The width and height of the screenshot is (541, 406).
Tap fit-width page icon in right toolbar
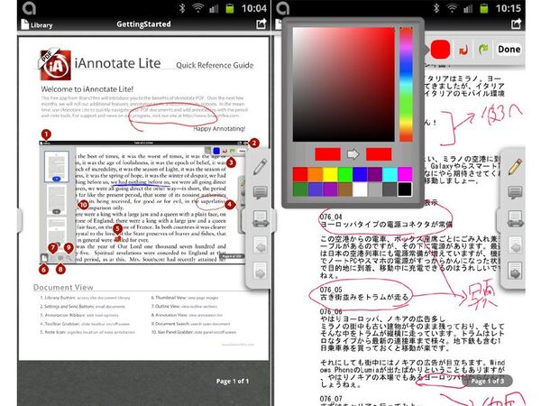[515, 218]
